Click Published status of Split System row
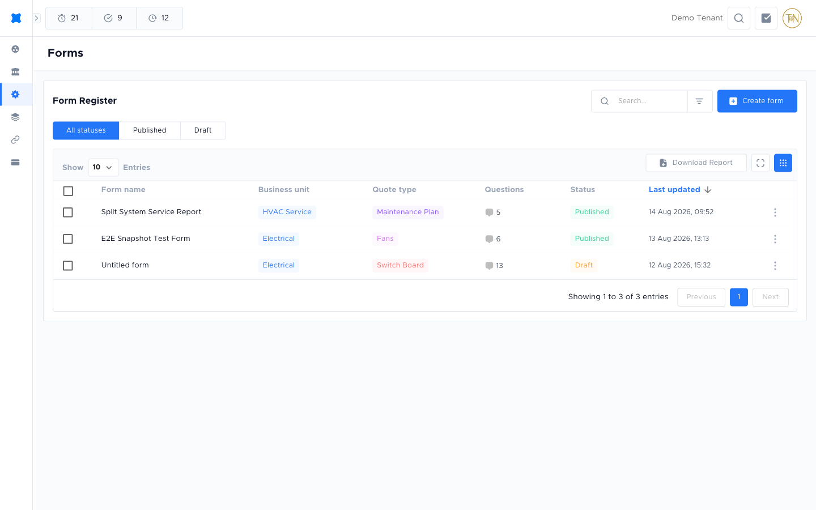 592,212
